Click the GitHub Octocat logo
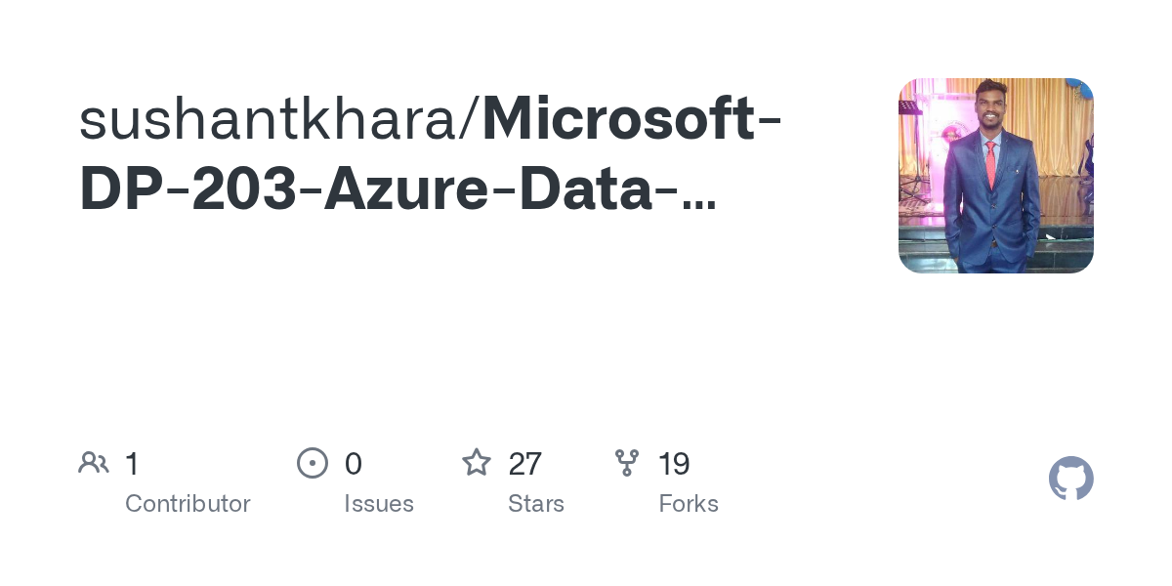The height and width of the screenshot is (586, 1172). (x=1070, y=479)
